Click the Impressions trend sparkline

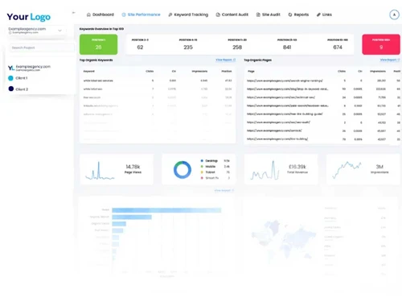click(x=347, y=170)
